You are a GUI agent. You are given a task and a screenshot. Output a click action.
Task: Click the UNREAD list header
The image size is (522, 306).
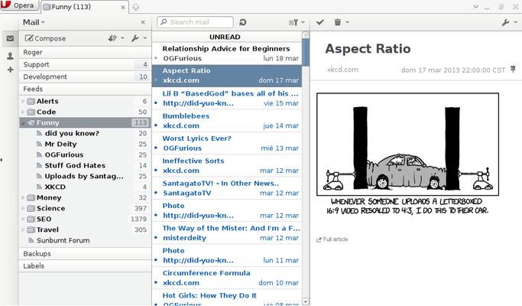227,37
